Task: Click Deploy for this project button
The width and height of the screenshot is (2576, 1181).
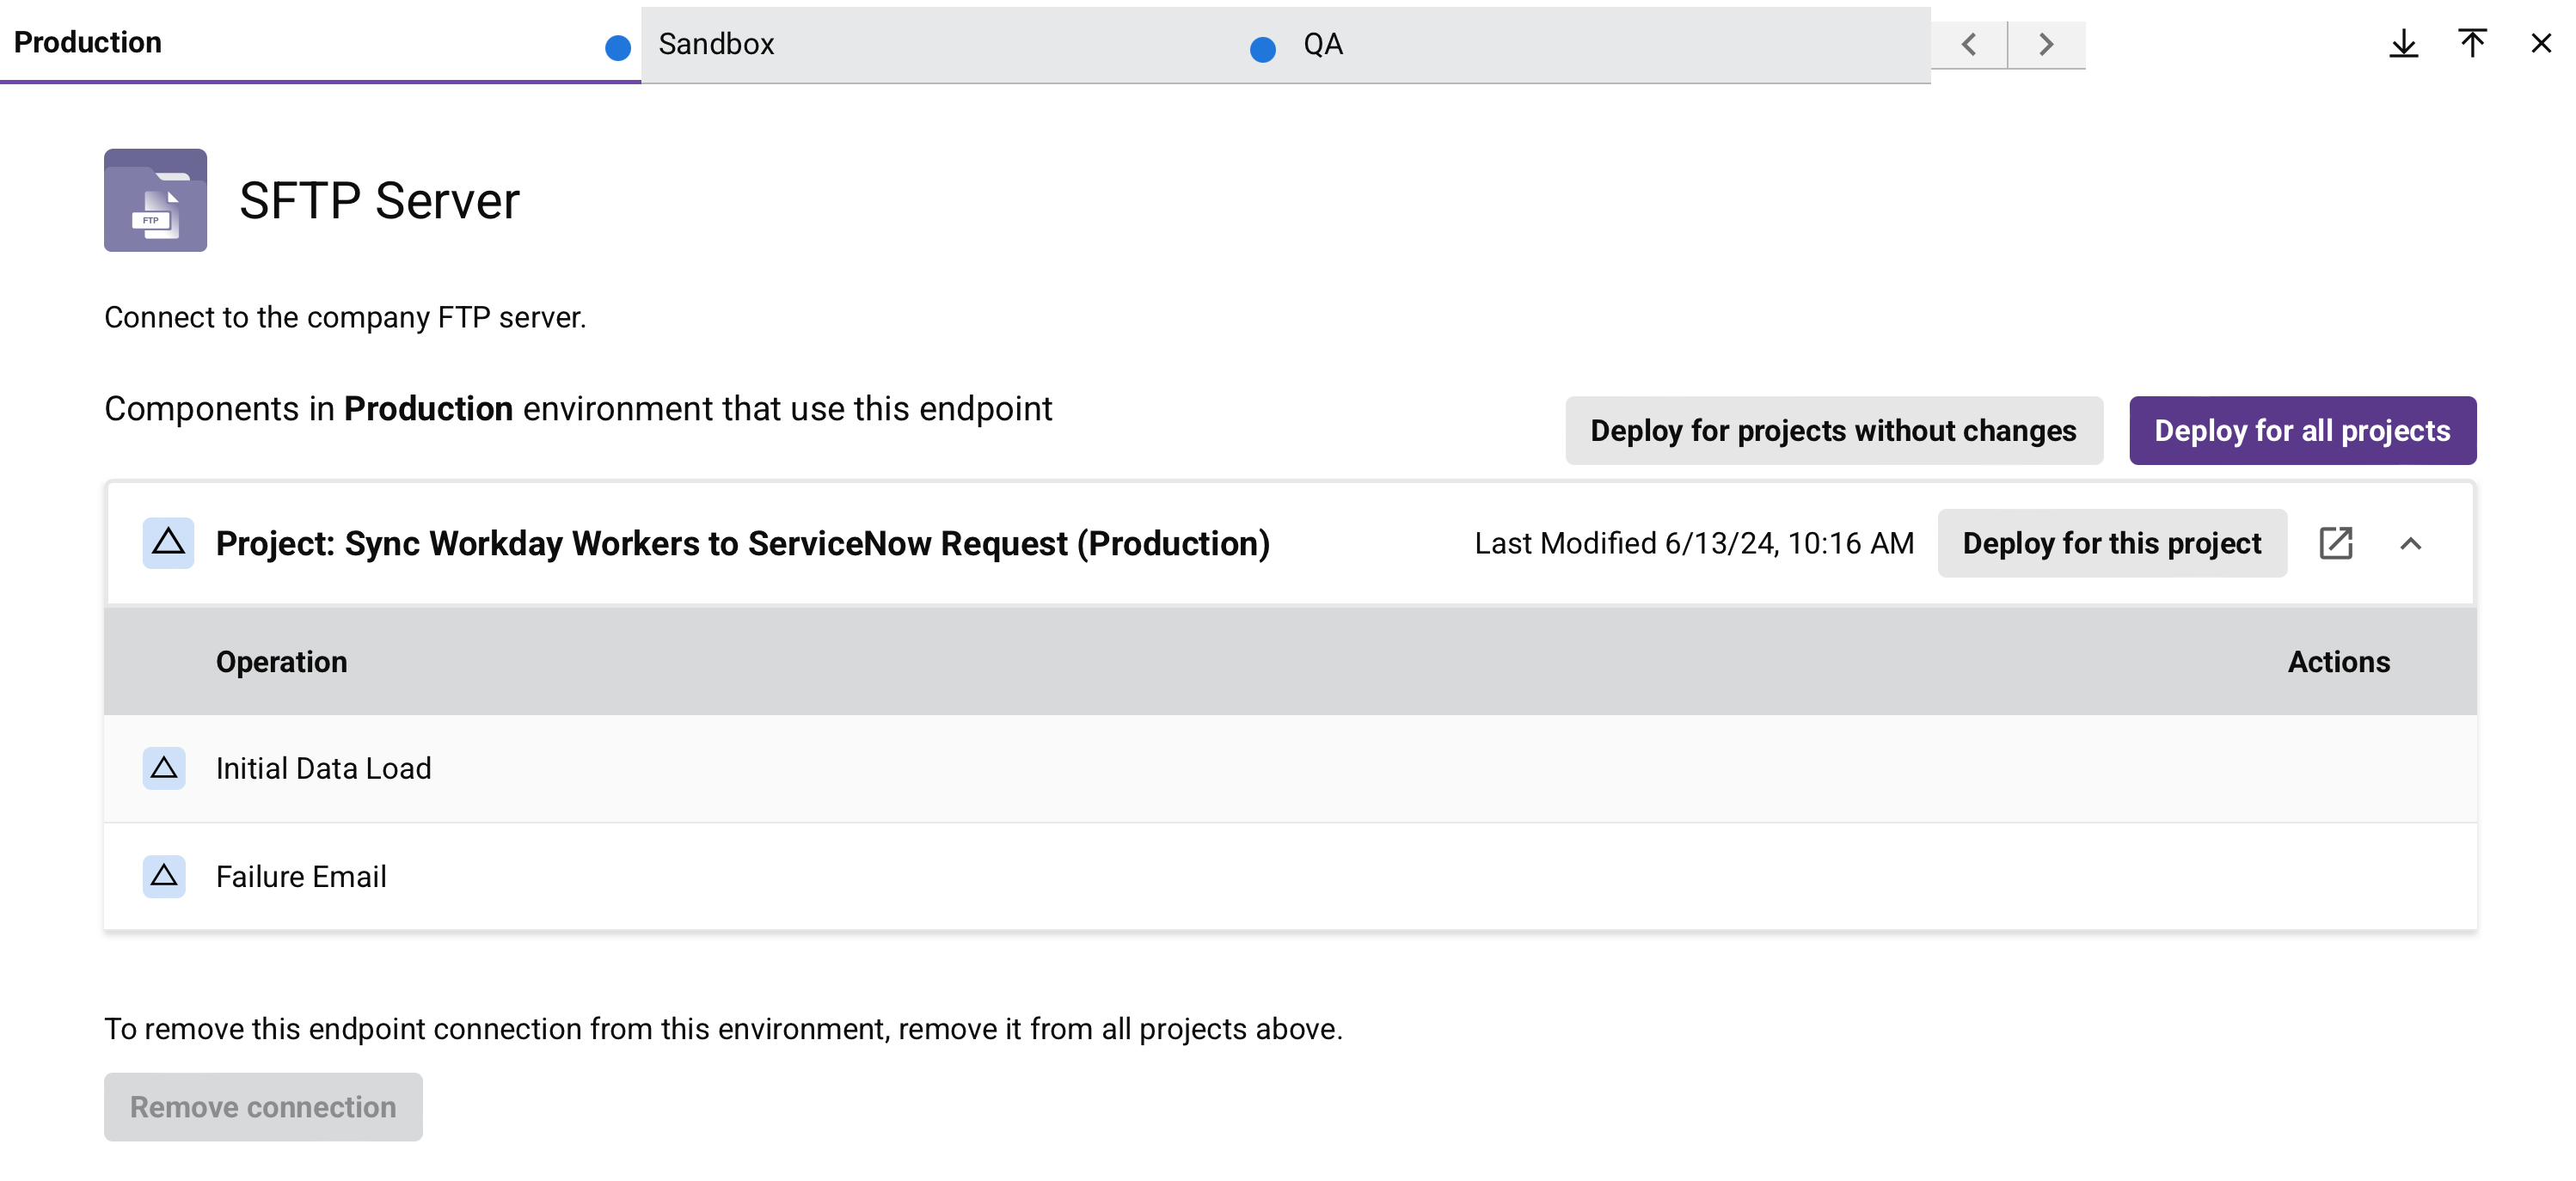Action: 2111,543
